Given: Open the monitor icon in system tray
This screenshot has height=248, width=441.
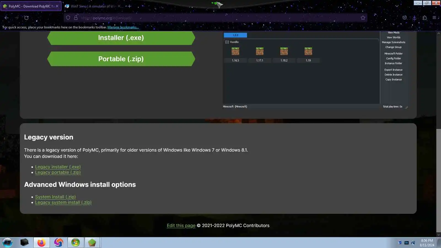Looking at the screenshot, I should pyautogui.click(x=407, y=243).
